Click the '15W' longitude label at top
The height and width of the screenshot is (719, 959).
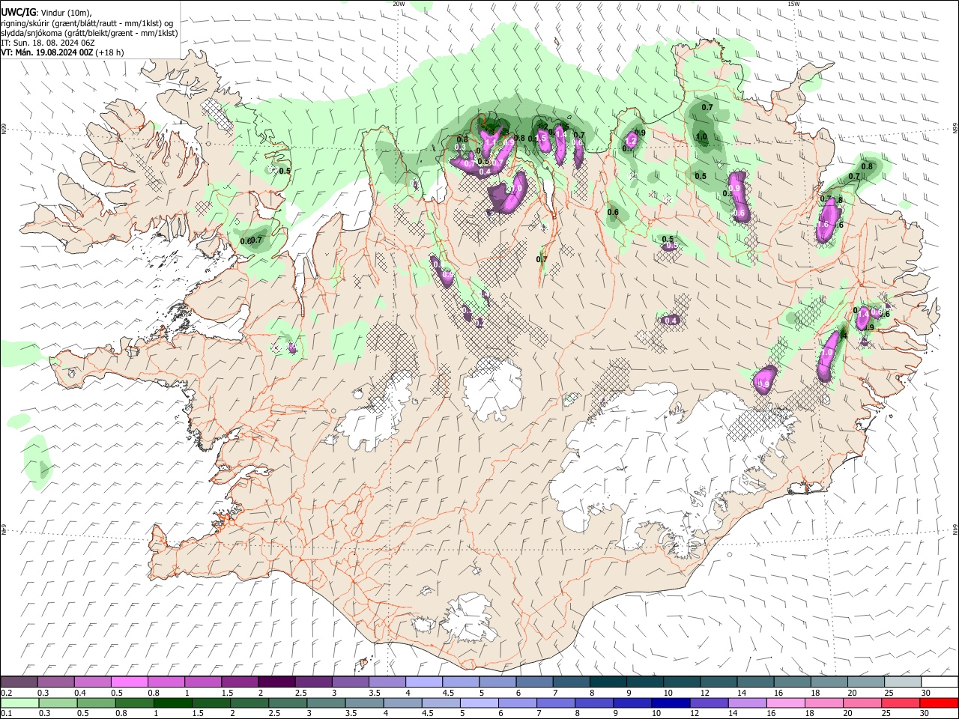(793, 4)
